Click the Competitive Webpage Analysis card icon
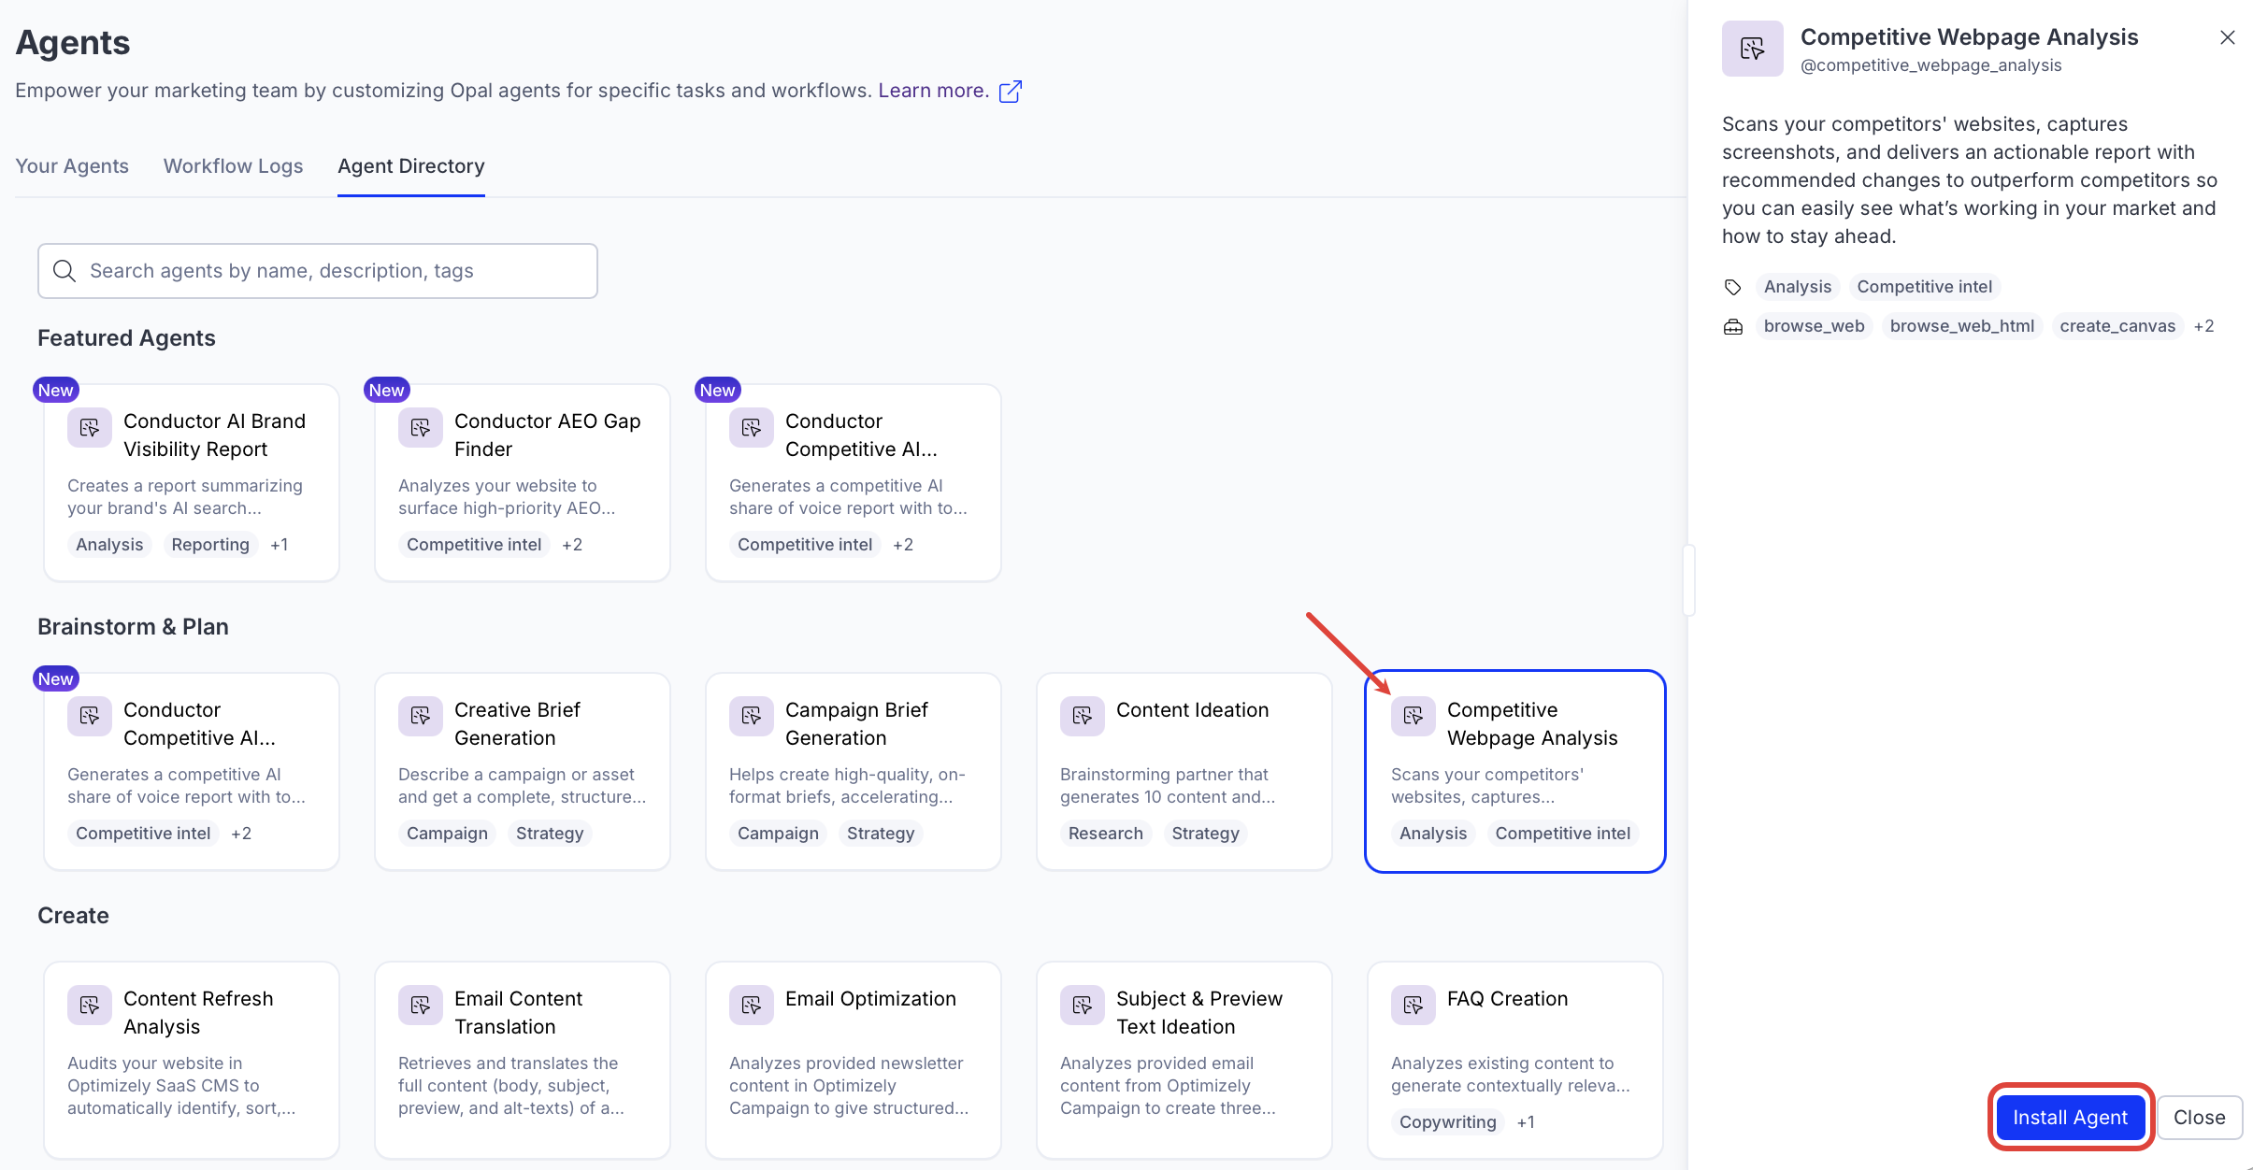Screen dimensions: 2253x1170 (x=1414, y=717)
